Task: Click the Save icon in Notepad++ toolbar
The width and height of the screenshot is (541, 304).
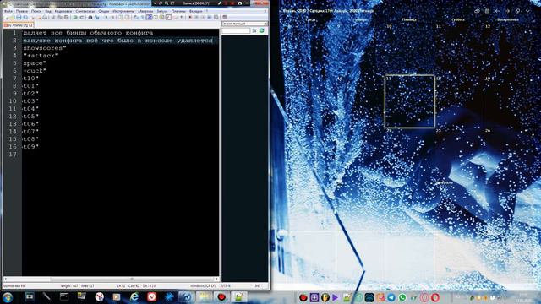Action: [x=19, y=17]
